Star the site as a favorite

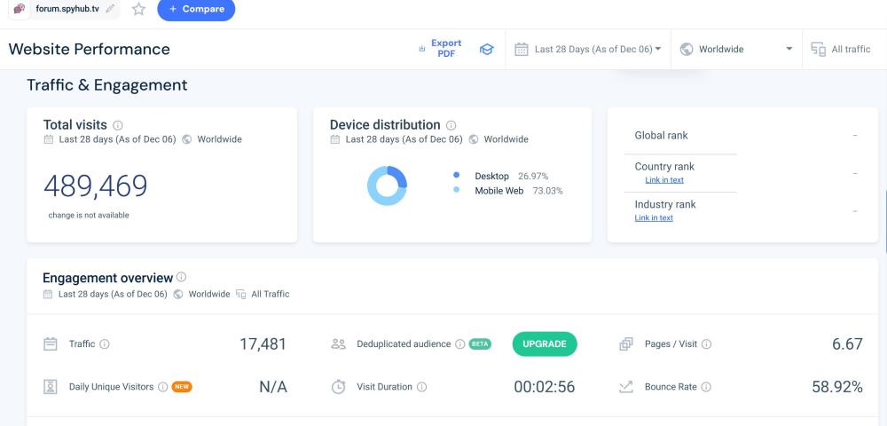click(138, 9)
